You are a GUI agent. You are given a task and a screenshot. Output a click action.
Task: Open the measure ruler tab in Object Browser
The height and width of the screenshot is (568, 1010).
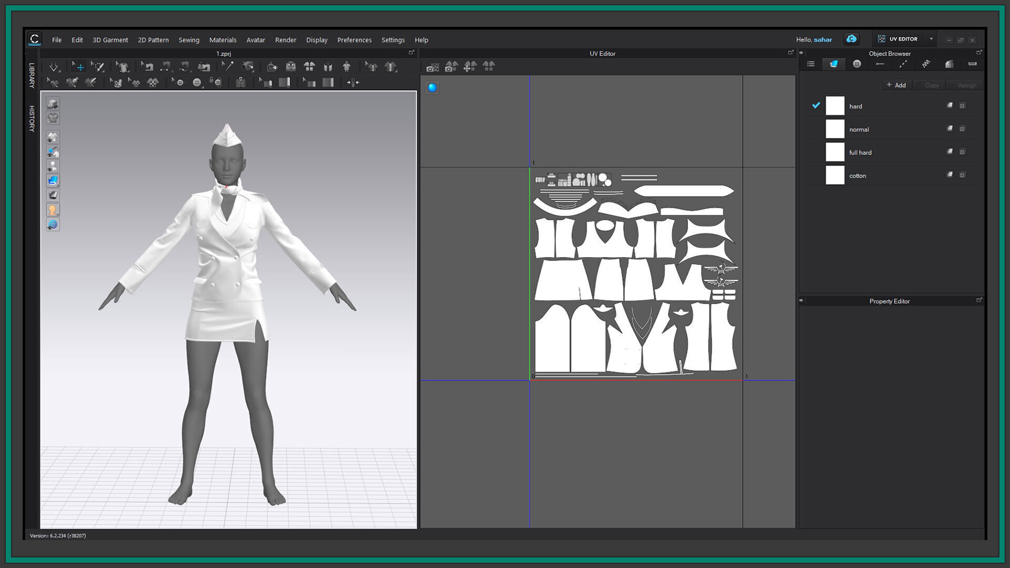click(972, 64)
